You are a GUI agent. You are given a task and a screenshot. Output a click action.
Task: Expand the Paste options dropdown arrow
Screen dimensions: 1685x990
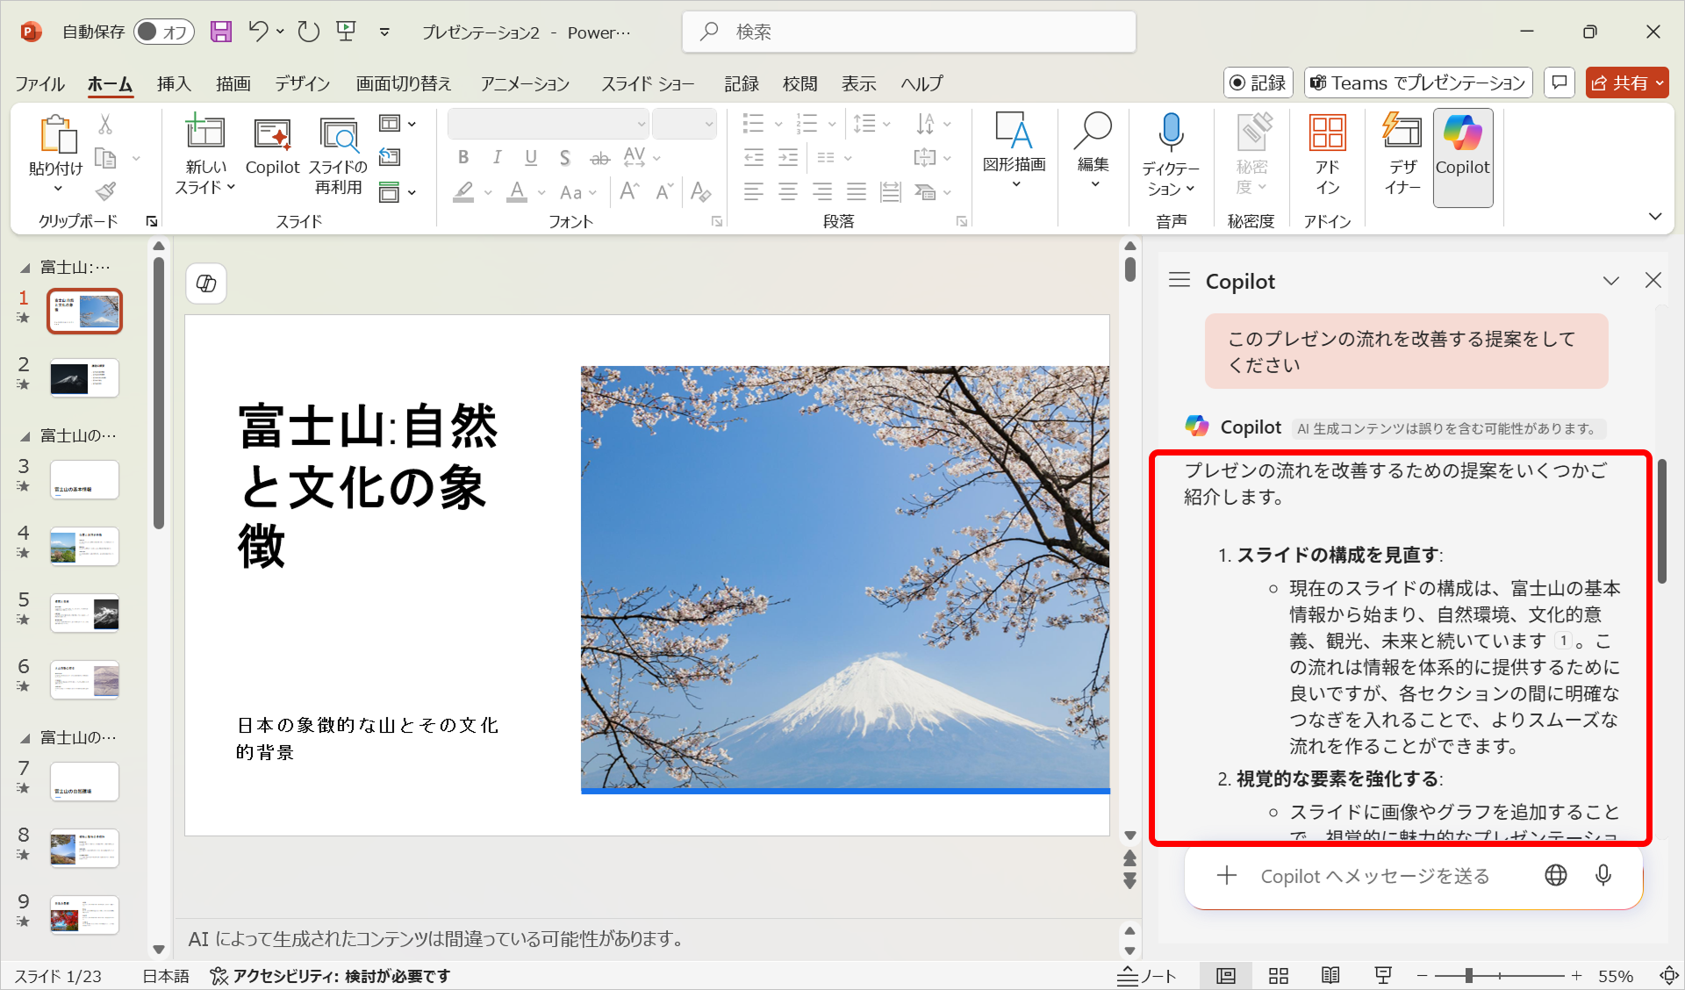58,189
